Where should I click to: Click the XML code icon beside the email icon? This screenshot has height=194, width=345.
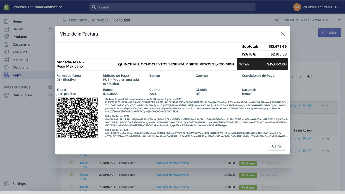(x=300, y=105)
